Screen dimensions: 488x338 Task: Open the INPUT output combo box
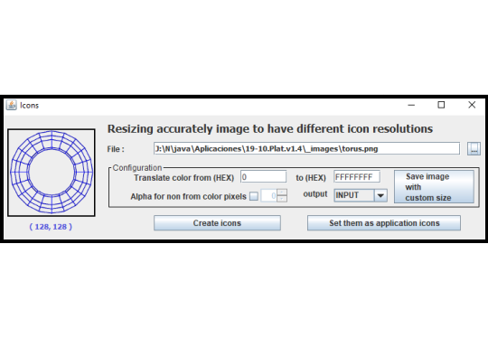[361, 195]
